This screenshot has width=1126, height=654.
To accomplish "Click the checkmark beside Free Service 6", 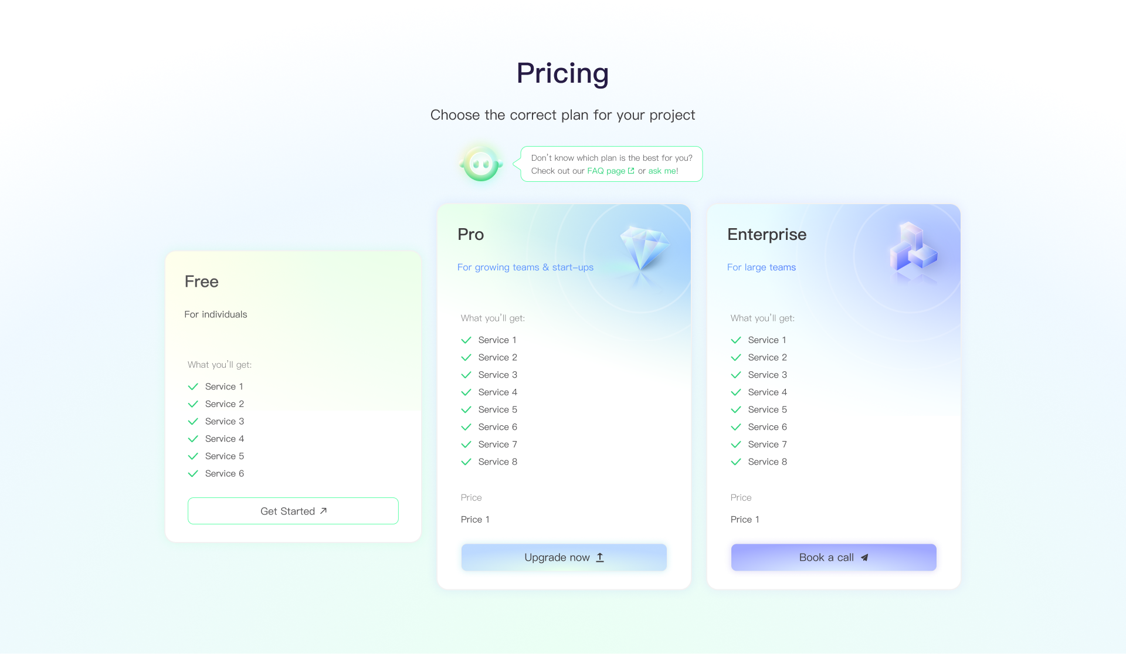I will point(193,473).
